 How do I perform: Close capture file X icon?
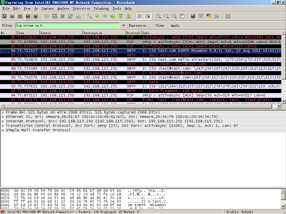tap(63, 16)
